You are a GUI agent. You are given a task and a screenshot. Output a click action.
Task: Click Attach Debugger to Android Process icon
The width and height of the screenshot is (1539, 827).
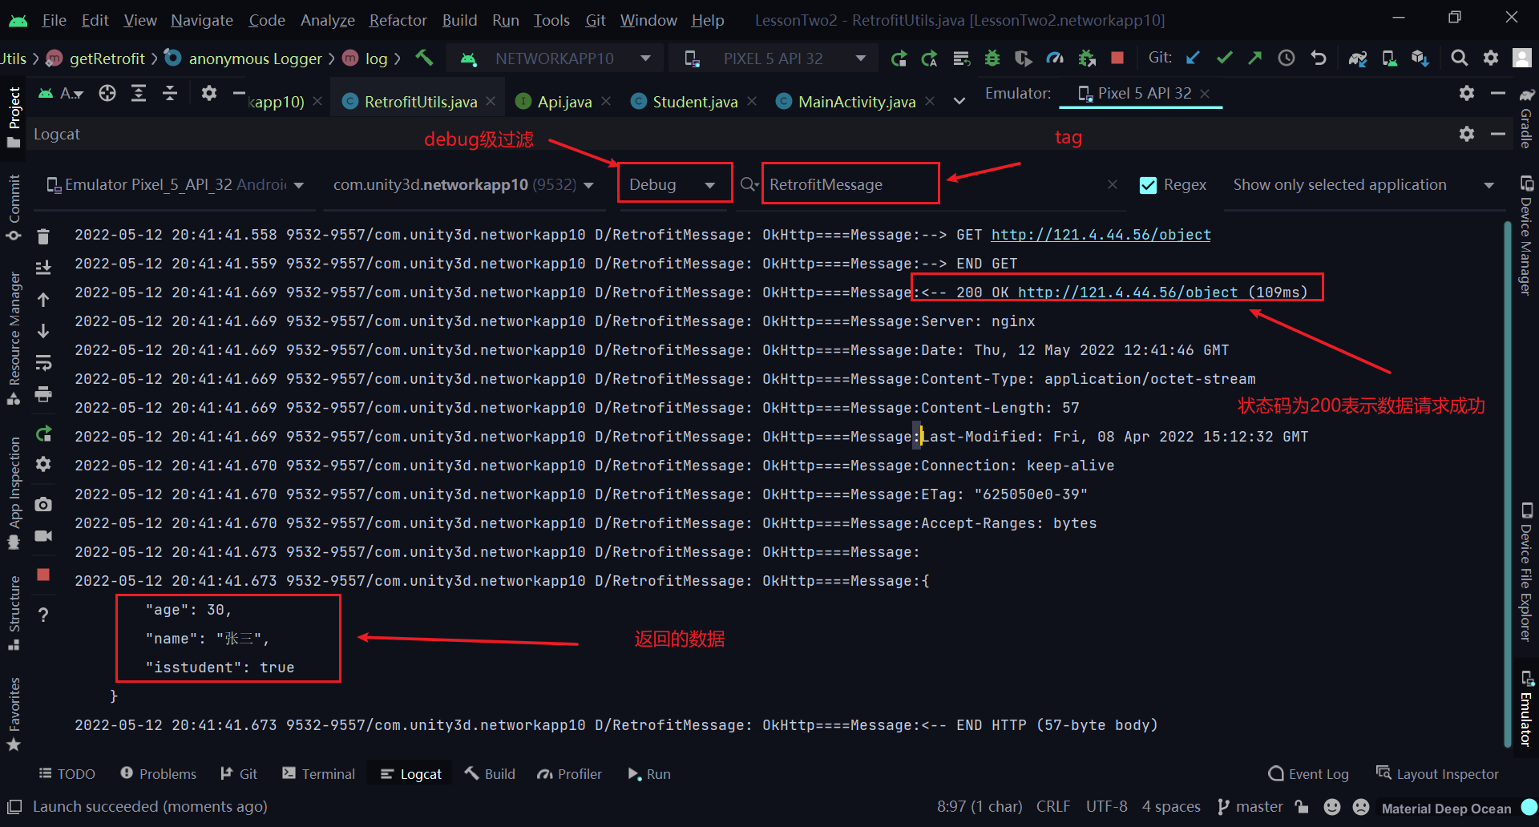1087,58
